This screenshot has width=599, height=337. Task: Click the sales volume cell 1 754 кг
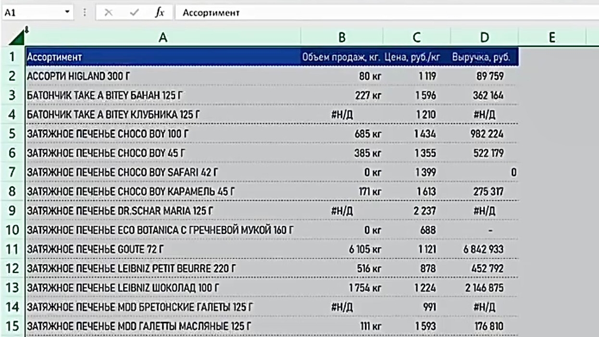[342, 288]
